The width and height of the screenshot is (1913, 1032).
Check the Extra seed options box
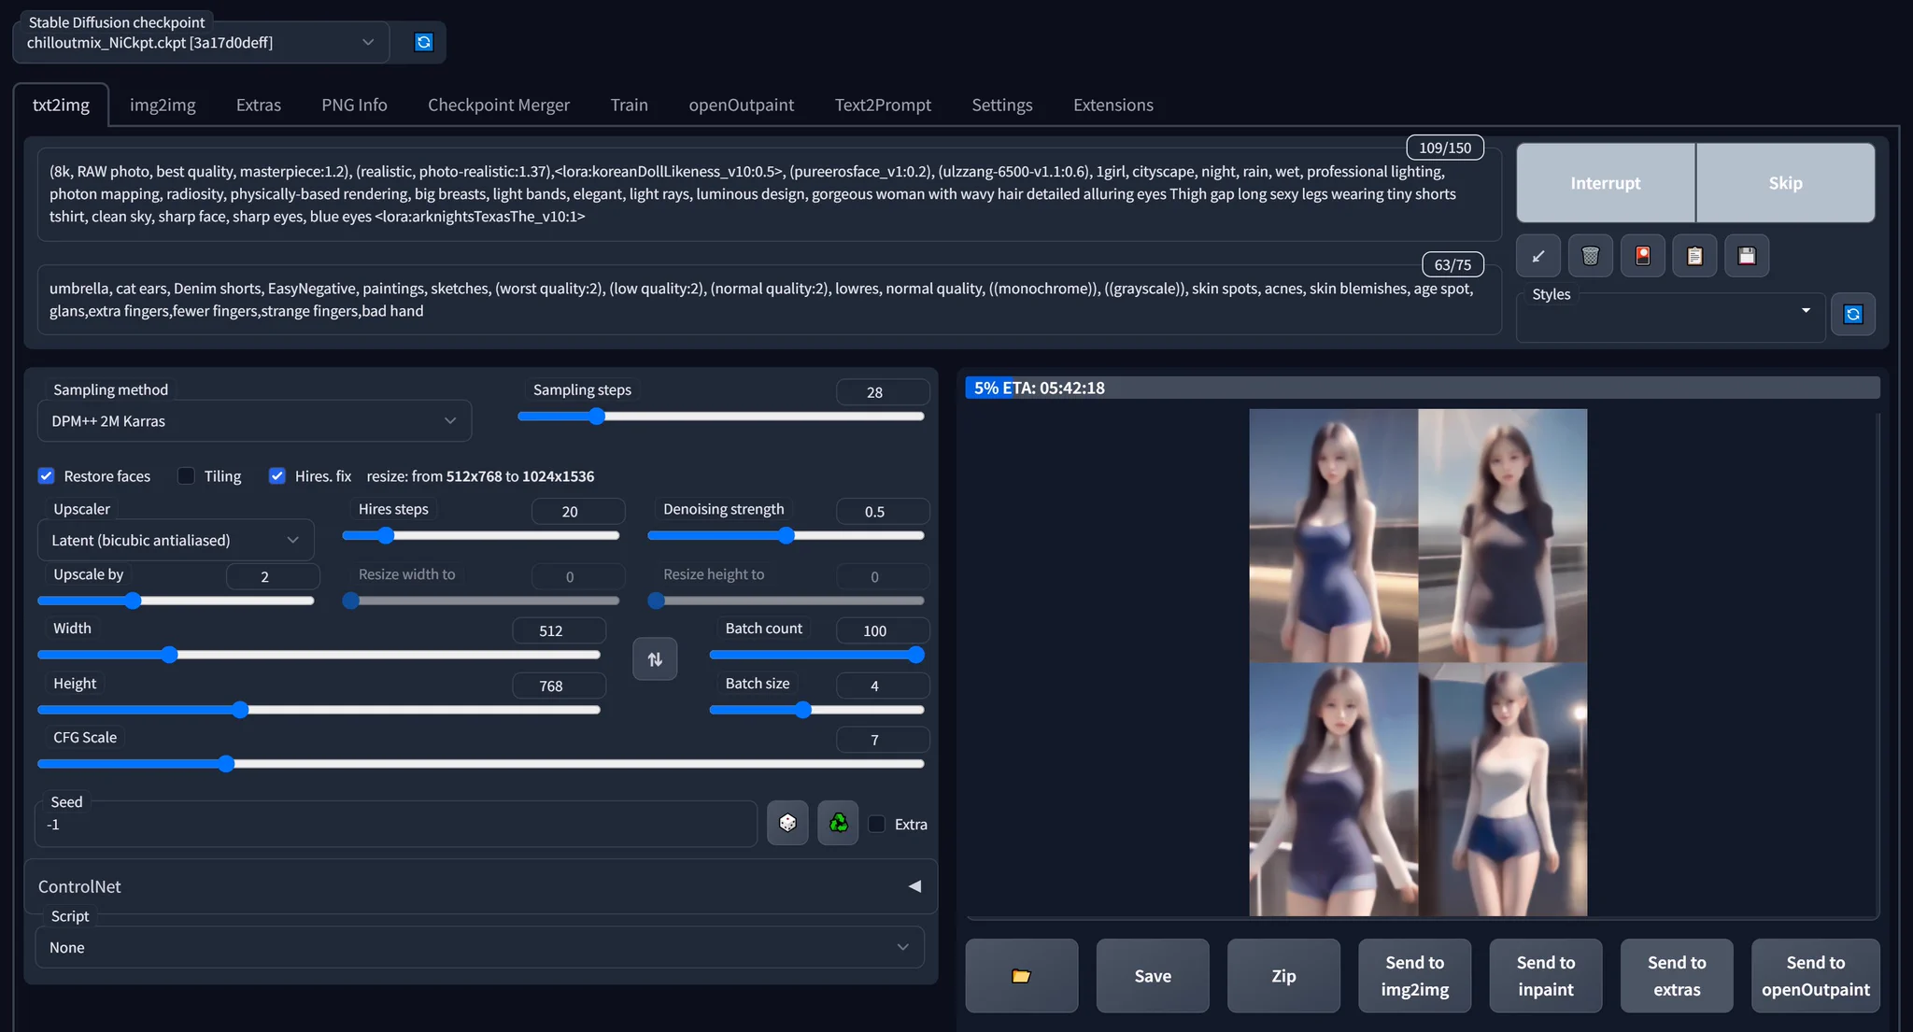tap(877, 824)
